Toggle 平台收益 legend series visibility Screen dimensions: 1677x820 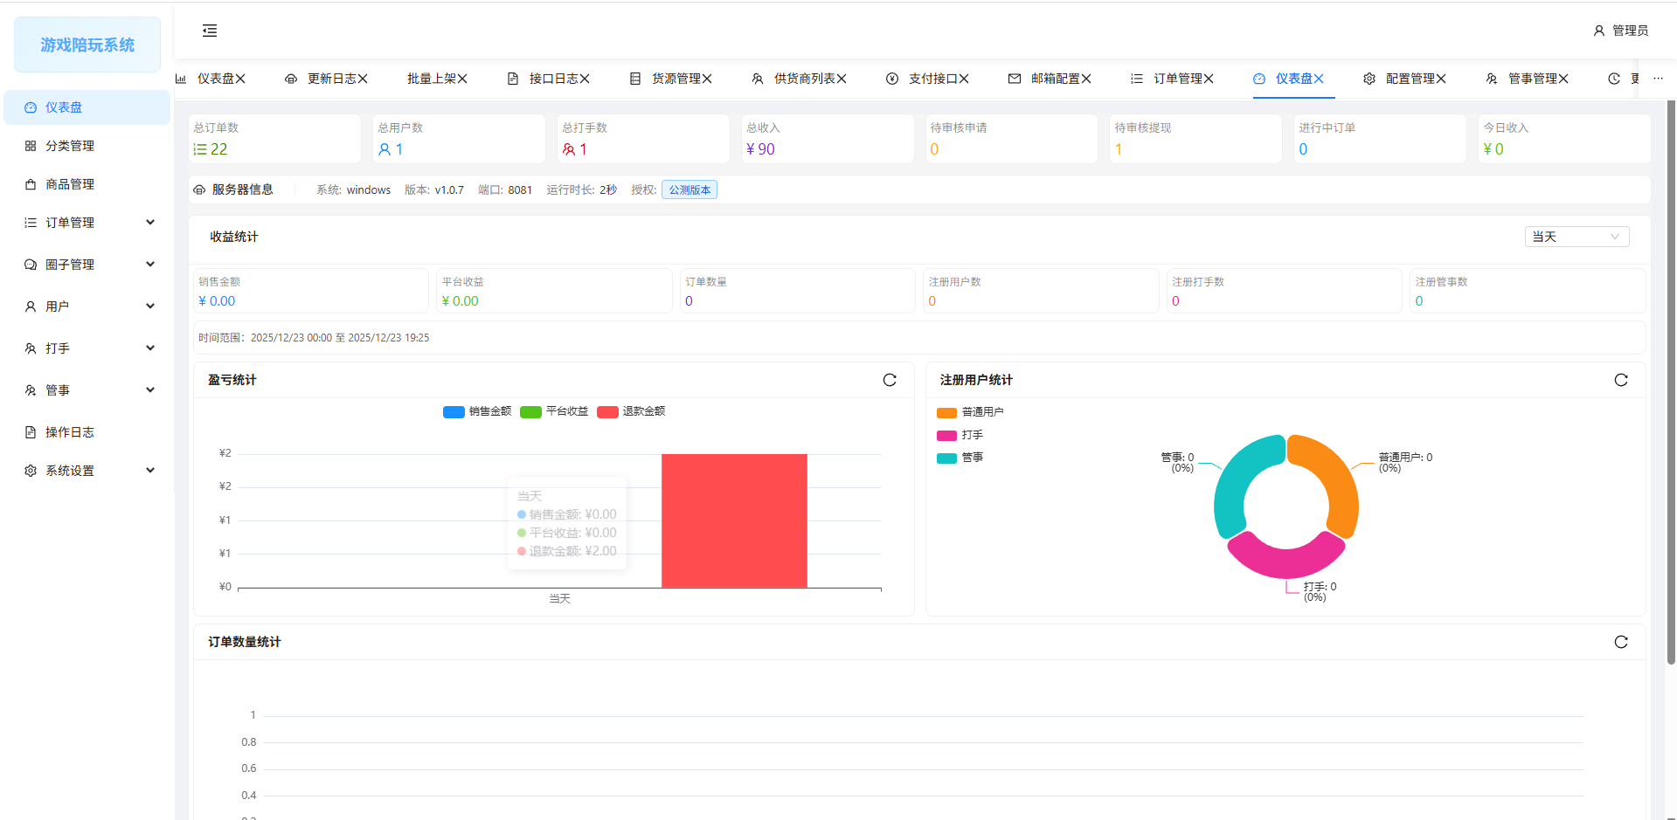[554, 411]
